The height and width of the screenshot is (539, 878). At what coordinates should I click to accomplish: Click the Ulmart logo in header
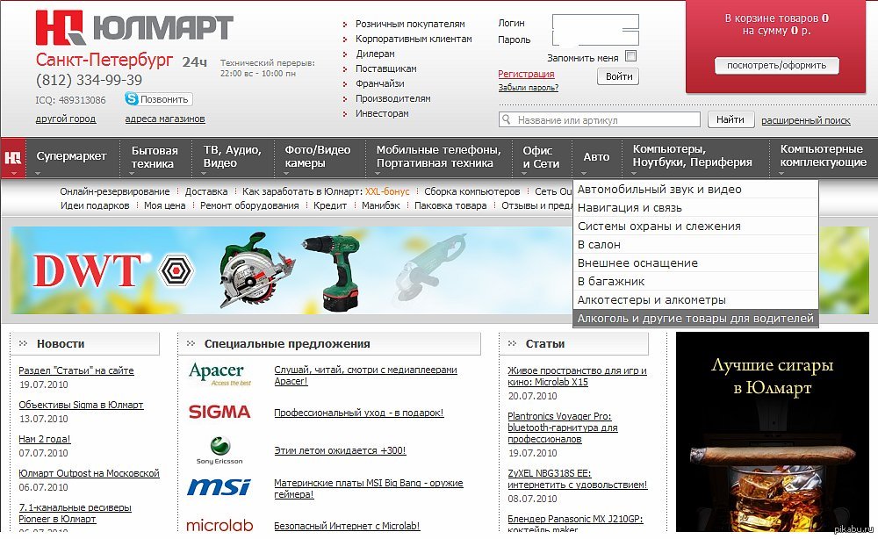(133, 29)
